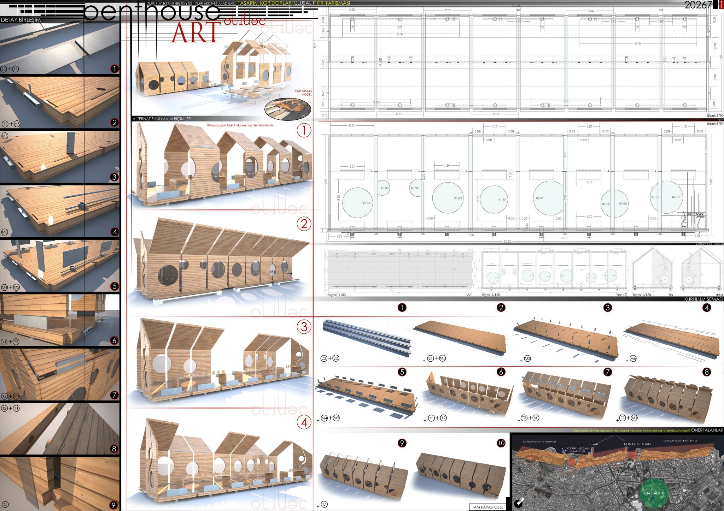724x511 pixels.
Task: Click the ALTERNATİF KULLANIM BİÇİMLERİ heading
Action: click(162, 119)
